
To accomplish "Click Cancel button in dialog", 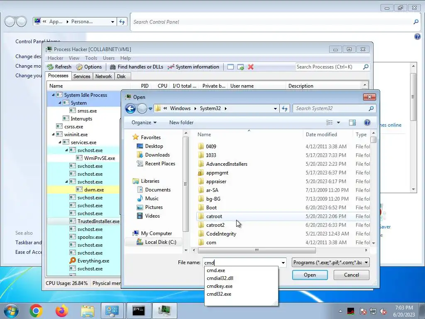I will 352,275.
